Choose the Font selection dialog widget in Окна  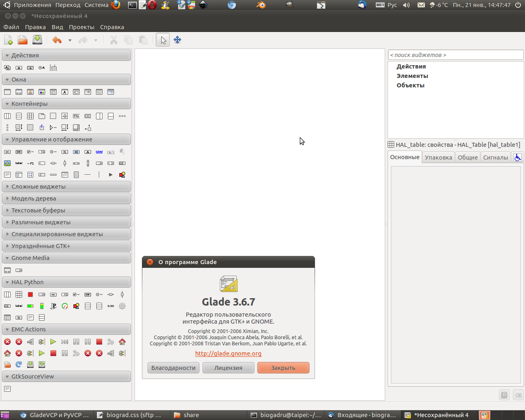pos(65,92)
